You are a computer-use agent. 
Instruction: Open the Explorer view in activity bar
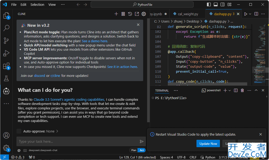click(x=6, y=15)
